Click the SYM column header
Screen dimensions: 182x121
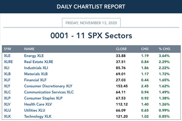pos(7,49)
